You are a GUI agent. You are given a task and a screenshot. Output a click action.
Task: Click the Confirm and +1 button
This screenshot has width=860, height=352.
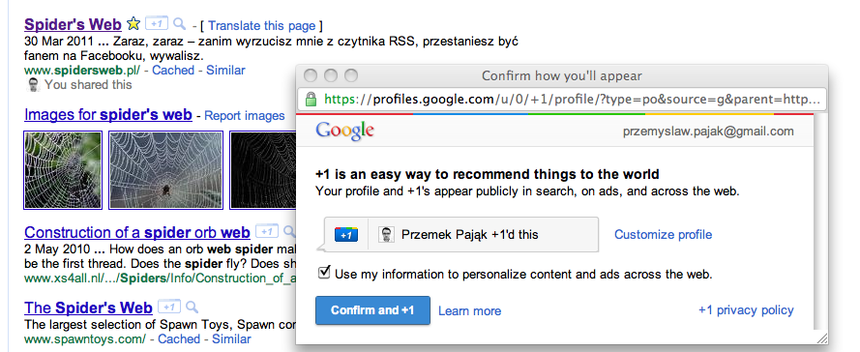click(x=372, y=310)
